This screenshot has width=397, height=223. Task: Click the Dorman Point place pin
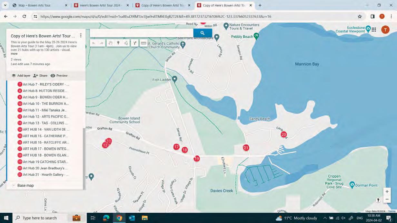(352, 185)
